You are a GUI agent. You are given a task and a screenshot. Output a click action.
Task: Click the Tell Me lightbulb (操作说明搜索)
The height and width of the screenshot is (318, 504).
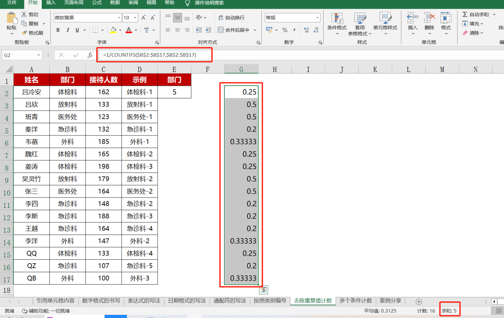click(x=187, y=3)
